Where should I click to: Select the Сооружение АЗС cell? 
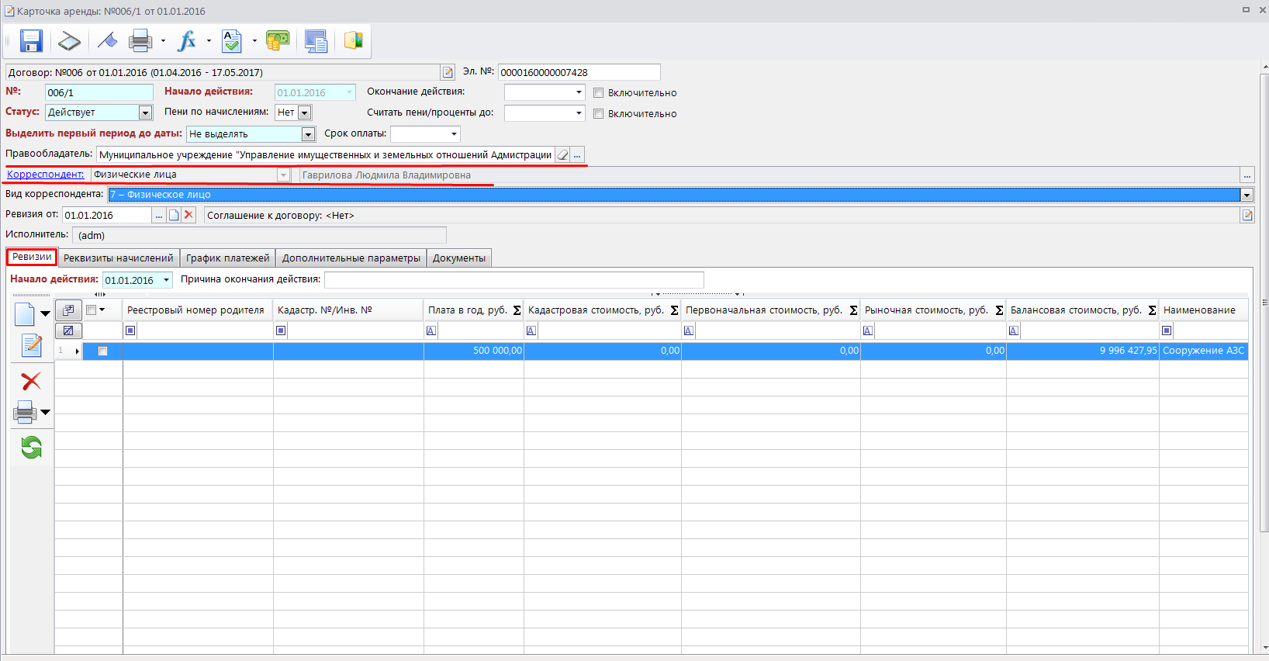[x=1204, y=351]
